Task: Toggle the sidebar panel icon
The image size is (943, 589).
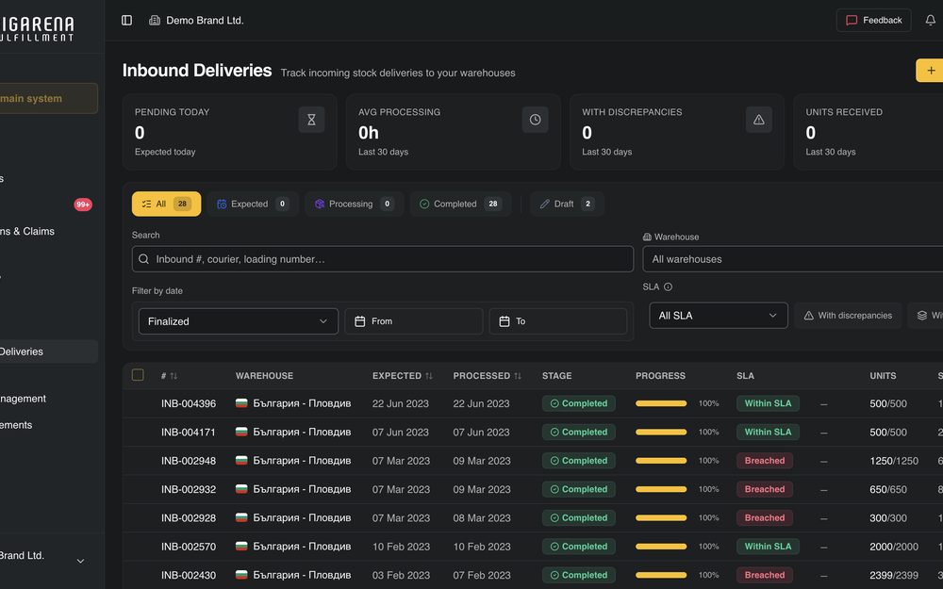Action: [126, 20]
